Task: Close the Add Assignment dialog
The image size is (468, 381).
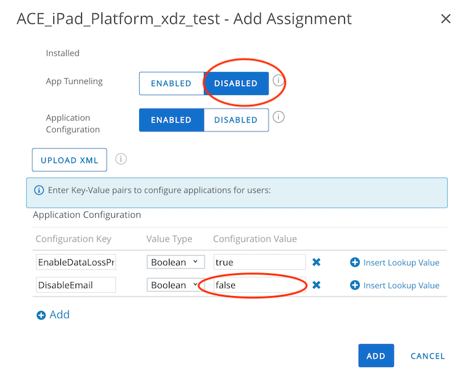Action: [x=446, y=19]
